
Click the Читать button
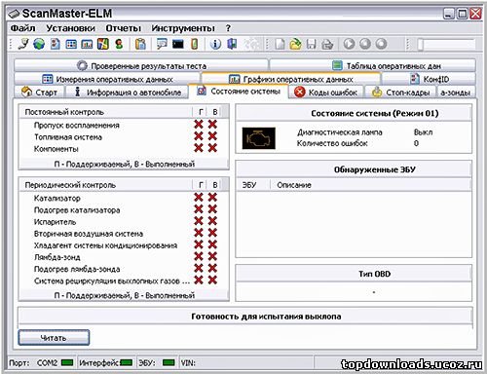click(54, 338)
